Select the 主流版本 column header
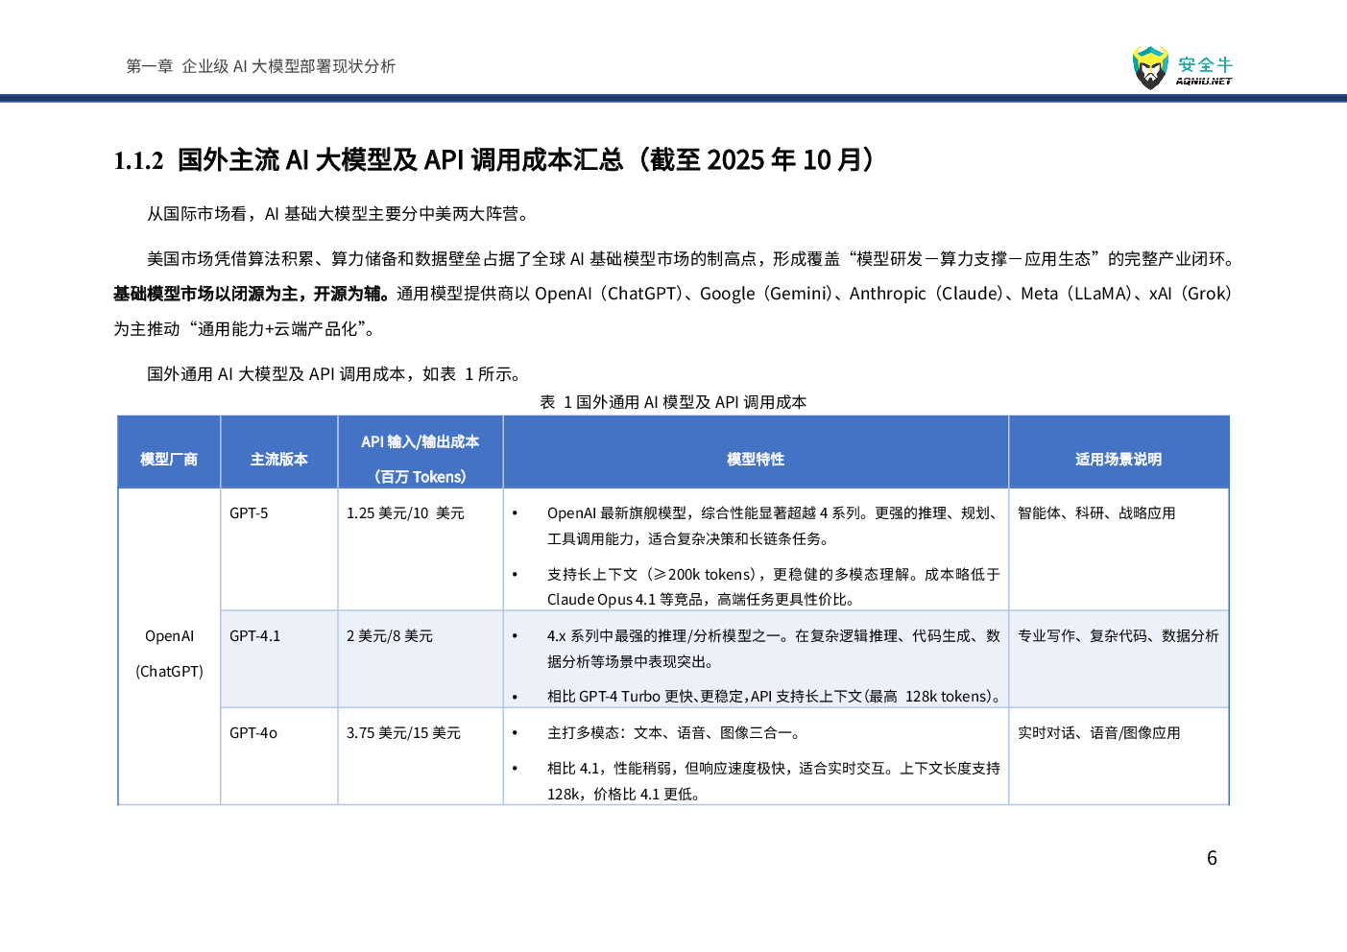Image resolution: width=1347 pixels, height=952 pixels. point(278,460)
